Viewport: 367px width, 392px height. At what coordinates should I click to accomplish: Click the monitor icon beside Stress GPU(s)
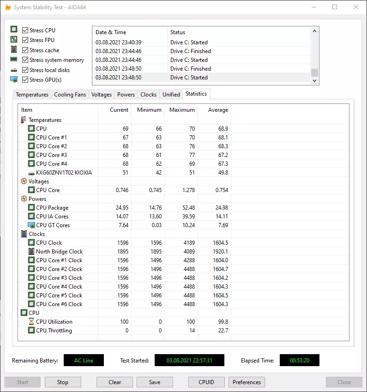(14, 79)
